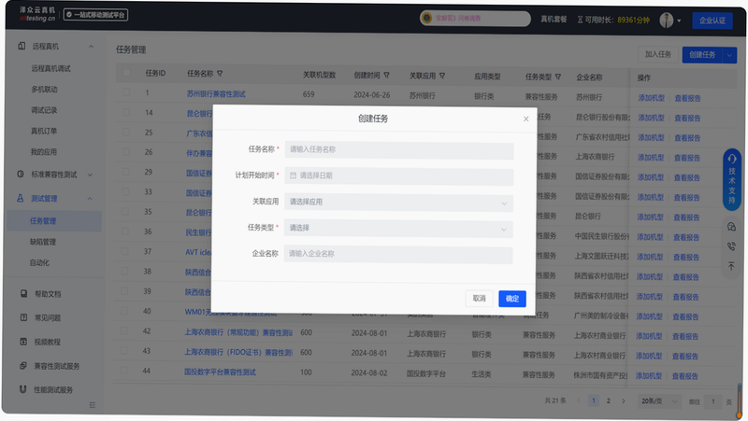Open 多机联动 sidebar item
The height and width of the screenshot is (421, 748).
click(44, 89)
